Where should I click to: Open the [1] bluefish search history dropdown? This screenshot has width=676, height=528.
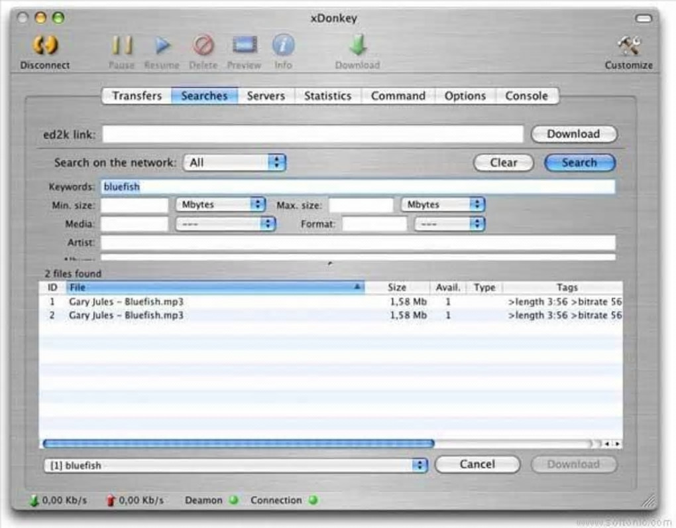pyautogui.click(x=235, y=466)
